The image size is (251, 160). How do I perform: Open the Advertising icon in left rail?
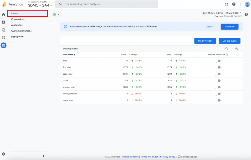4,38
